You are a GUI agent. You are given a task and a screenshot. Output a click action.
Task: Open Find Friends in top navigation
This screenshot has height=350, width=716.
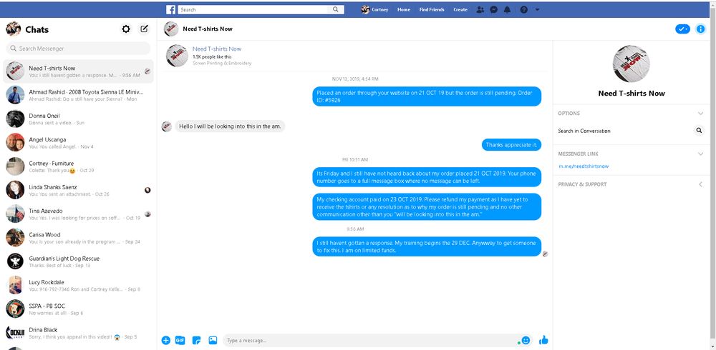click(431, 10)
